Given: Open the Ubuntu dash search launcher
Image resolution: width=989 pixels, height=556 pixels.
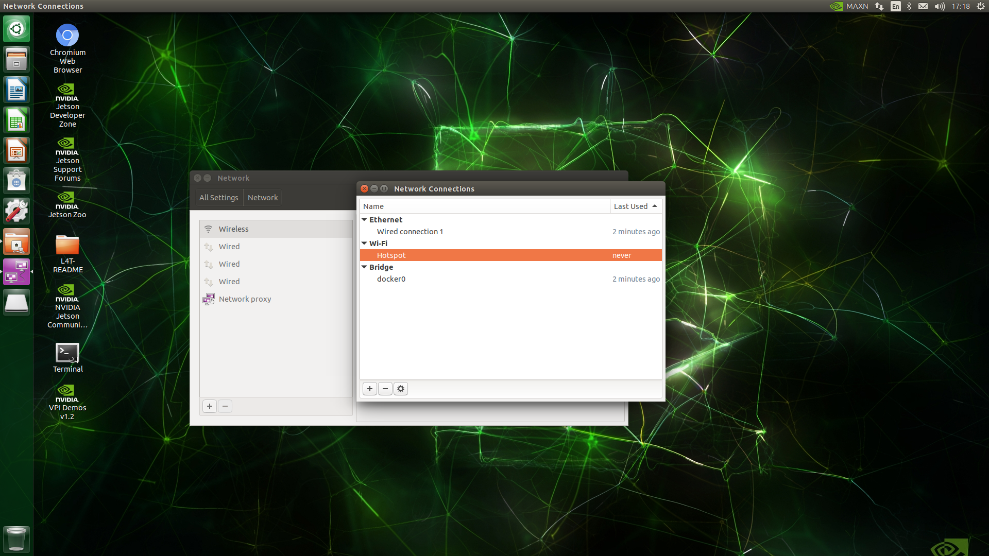Looking at the screenshot, I should [16, 29].
